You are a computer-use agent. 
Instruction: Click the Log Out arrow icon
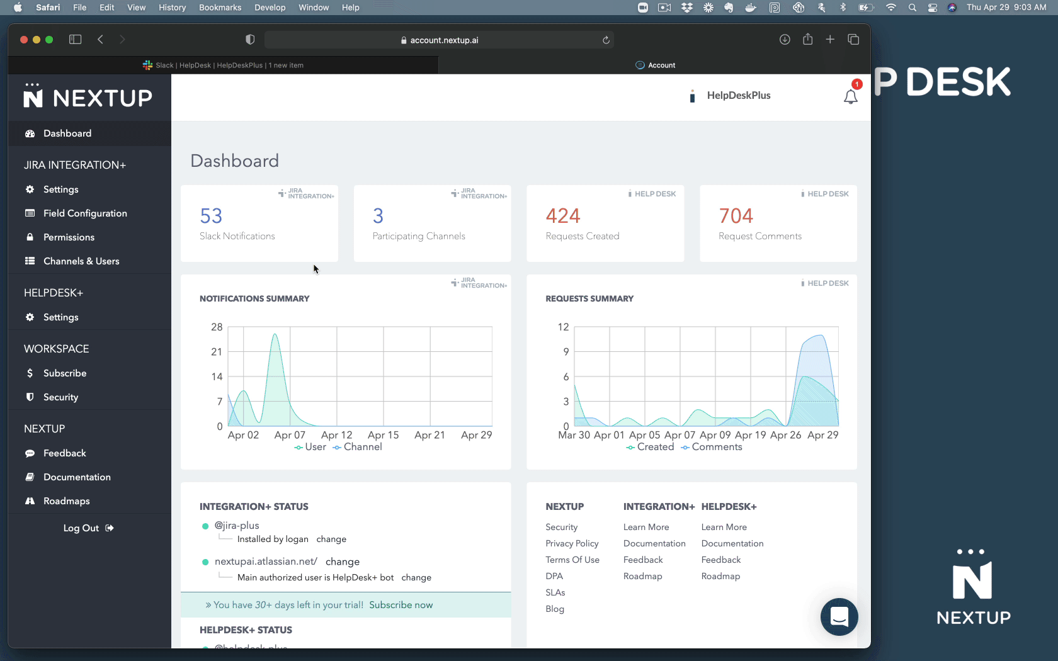(x=110, y=528)
